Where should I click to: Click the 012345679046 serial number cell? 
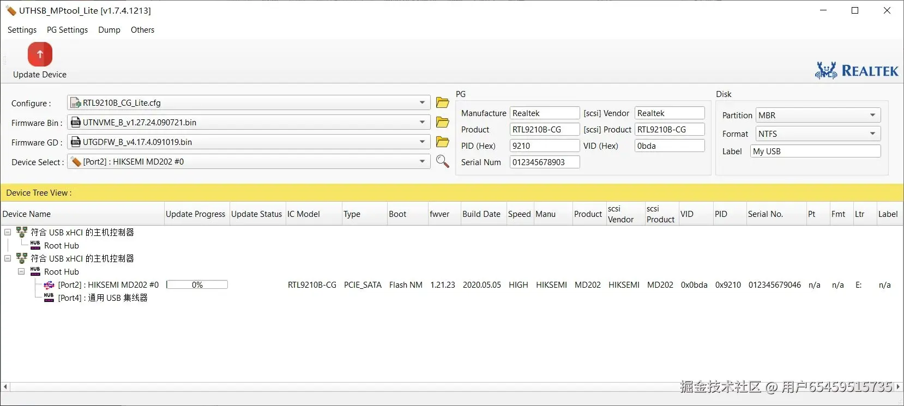coord(774,284)
